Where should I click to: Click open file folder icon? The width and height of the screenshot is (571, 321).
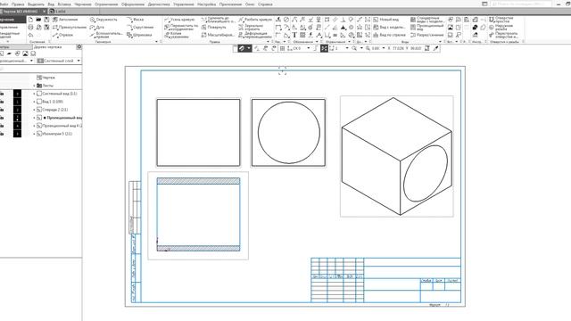[38, 20]
